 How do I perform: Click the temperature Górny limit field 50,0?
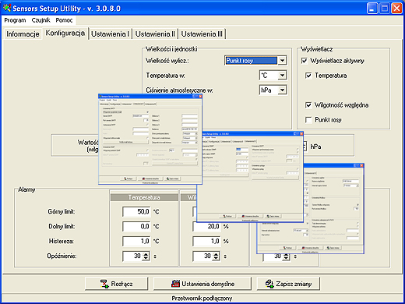click(136, 212)
